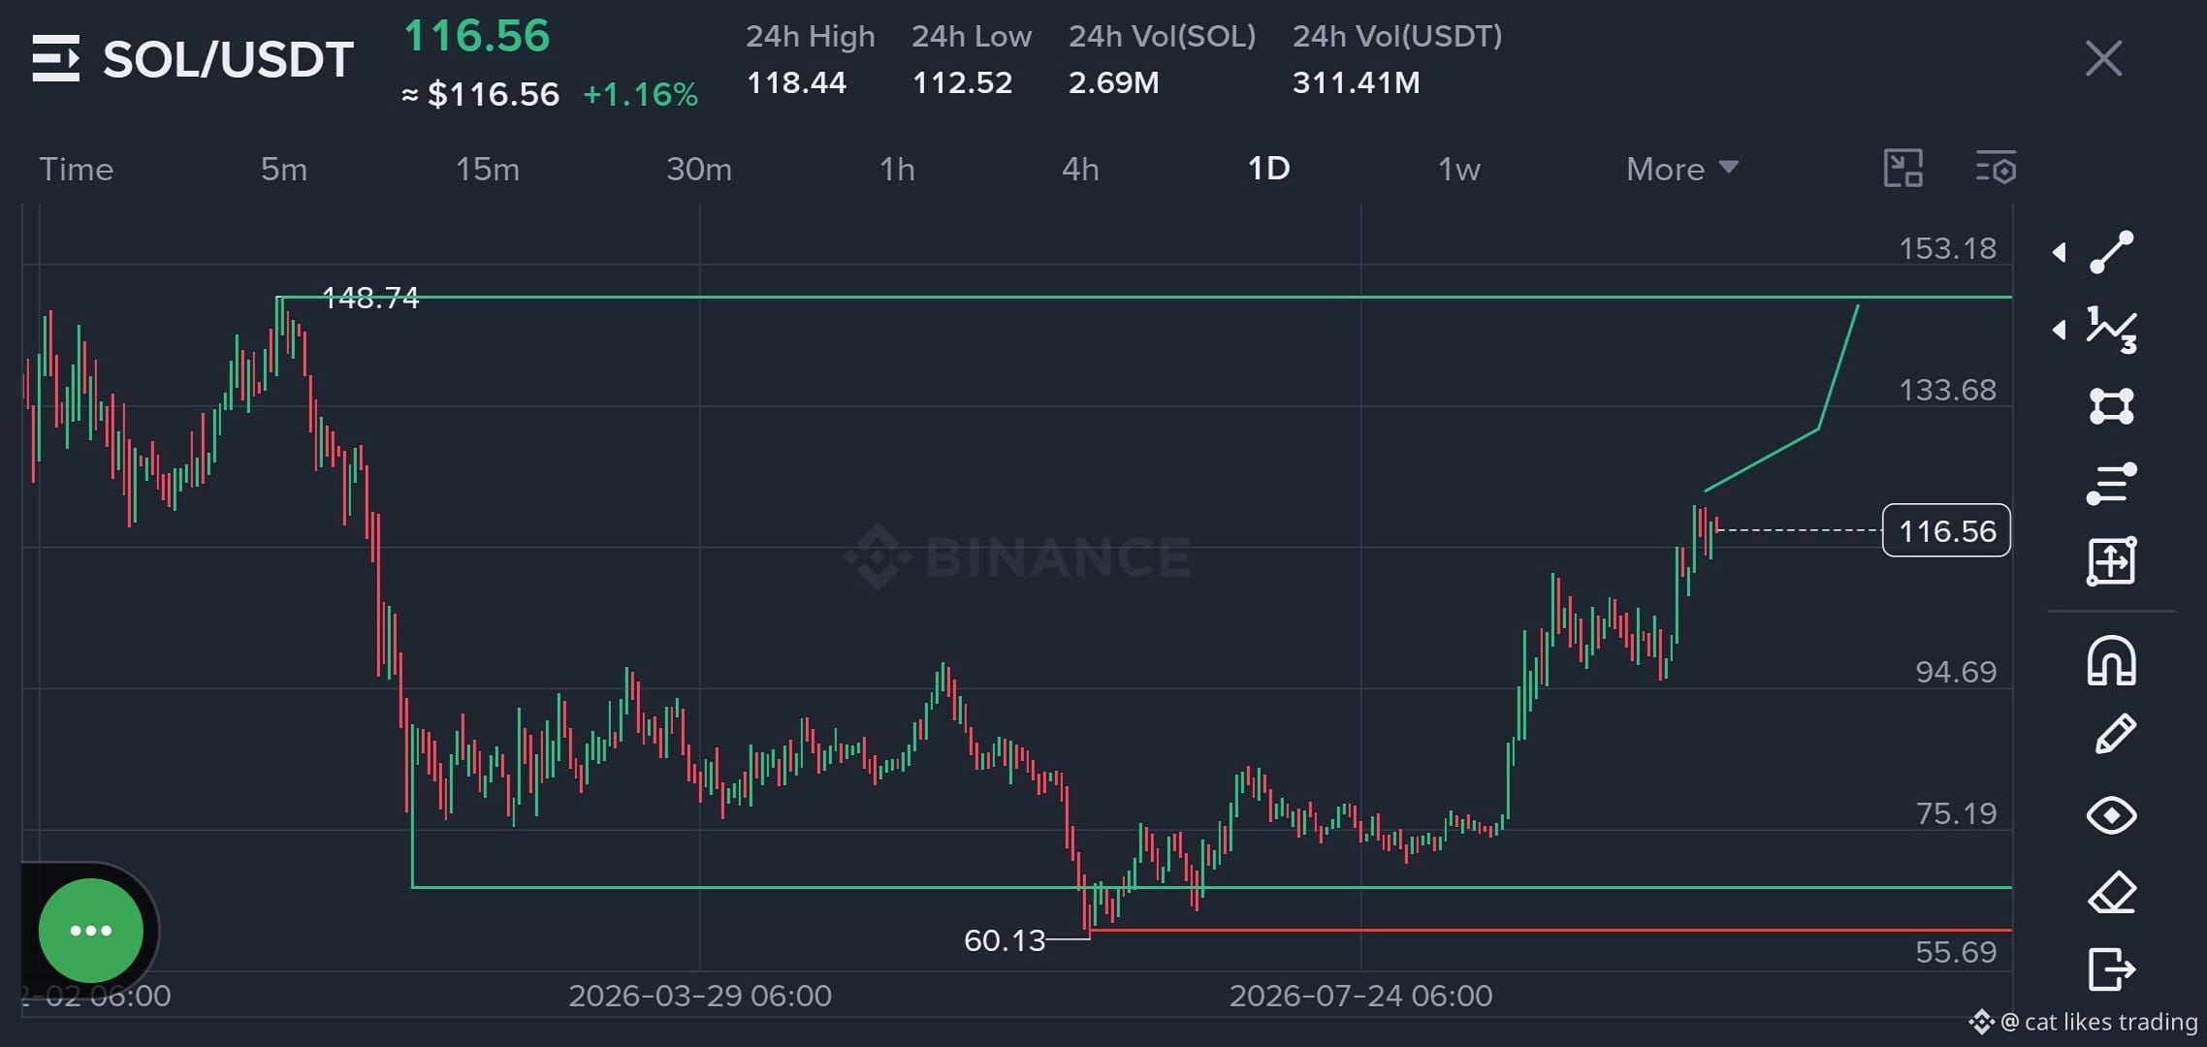
Task: Open the chart layout icon
Action: 1903,169
